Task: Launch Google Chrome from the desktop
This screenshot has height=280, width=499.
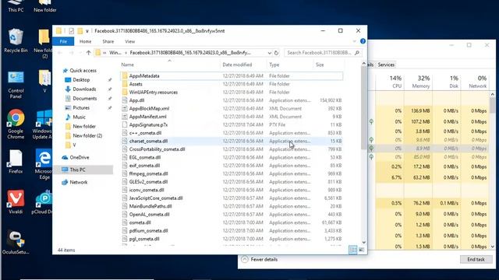Action: (16, 124)
